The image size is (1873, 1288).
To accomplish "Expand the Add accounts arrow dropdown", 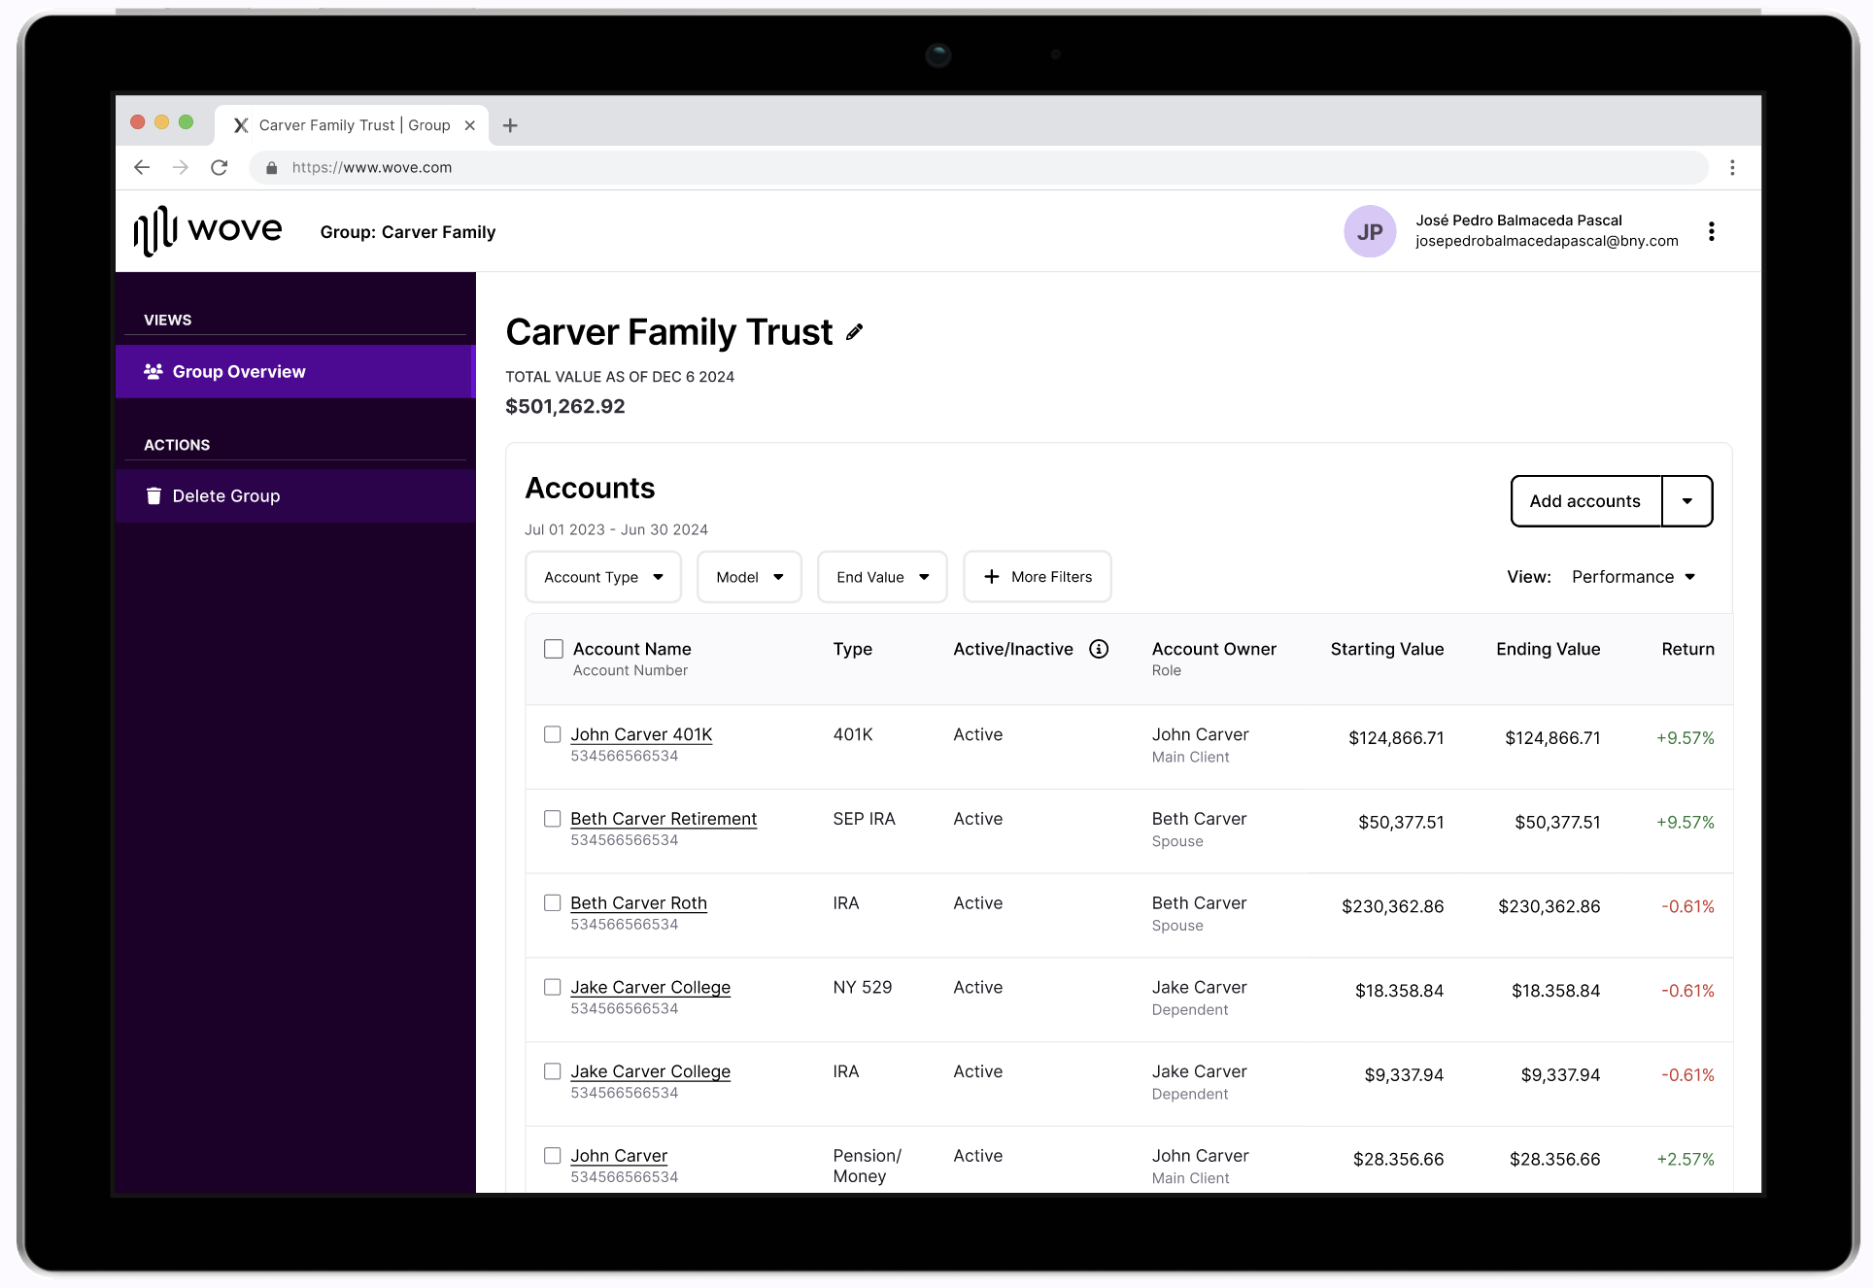I will pos(1687,501).
